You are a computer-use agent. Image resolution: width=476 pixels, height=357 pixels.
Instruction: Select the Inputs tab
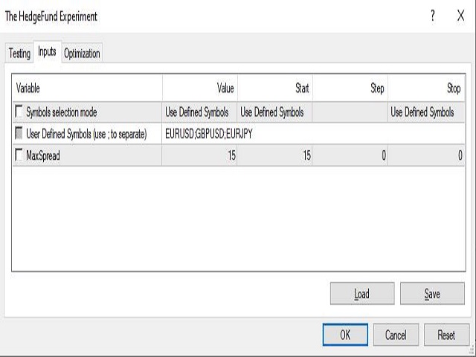(x=47, y=51)
